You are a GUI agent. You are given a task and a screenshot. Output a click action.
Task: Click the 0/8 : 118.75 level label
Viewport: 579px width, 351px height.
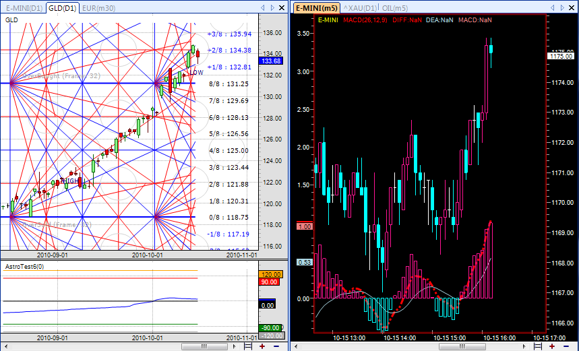229,218
